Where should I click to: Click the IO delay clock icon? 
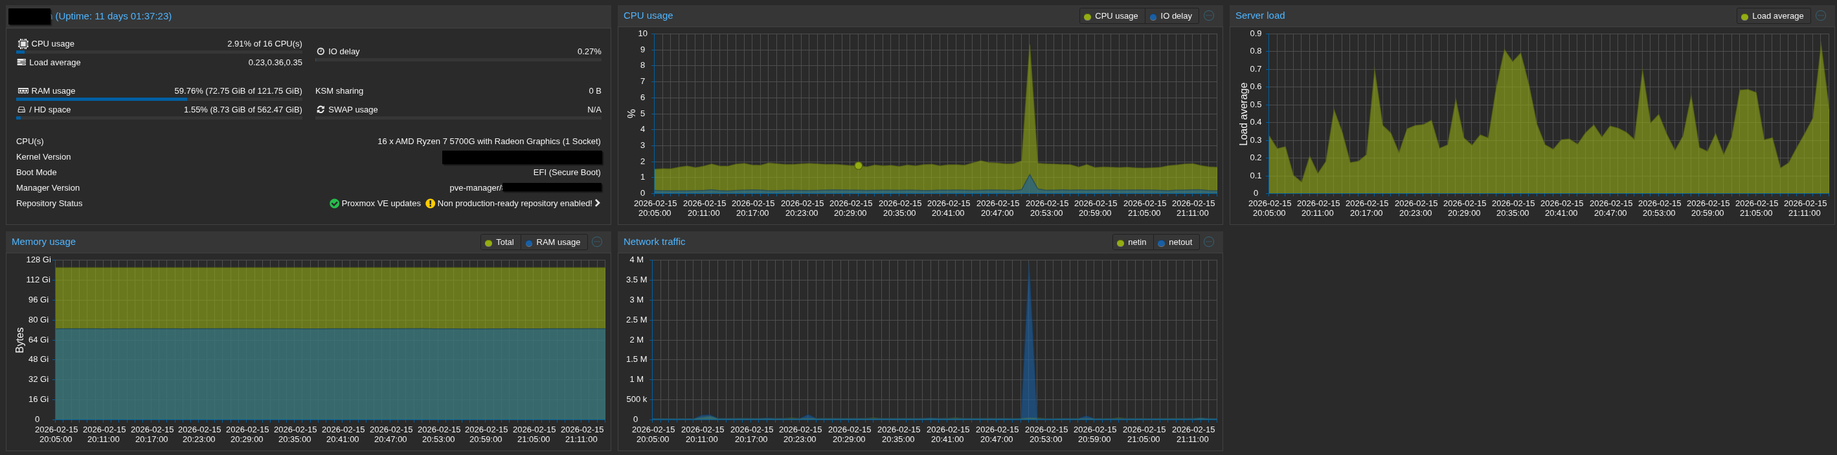tap(321, 51)
